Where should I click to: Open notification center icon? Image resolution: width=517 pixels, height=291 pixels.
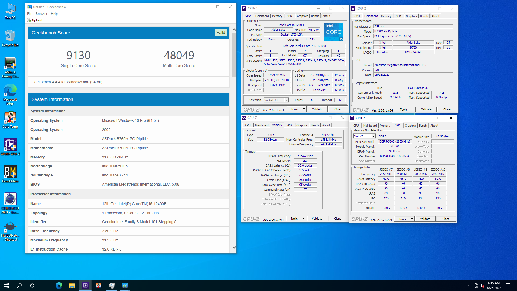[x=508, y=286]
